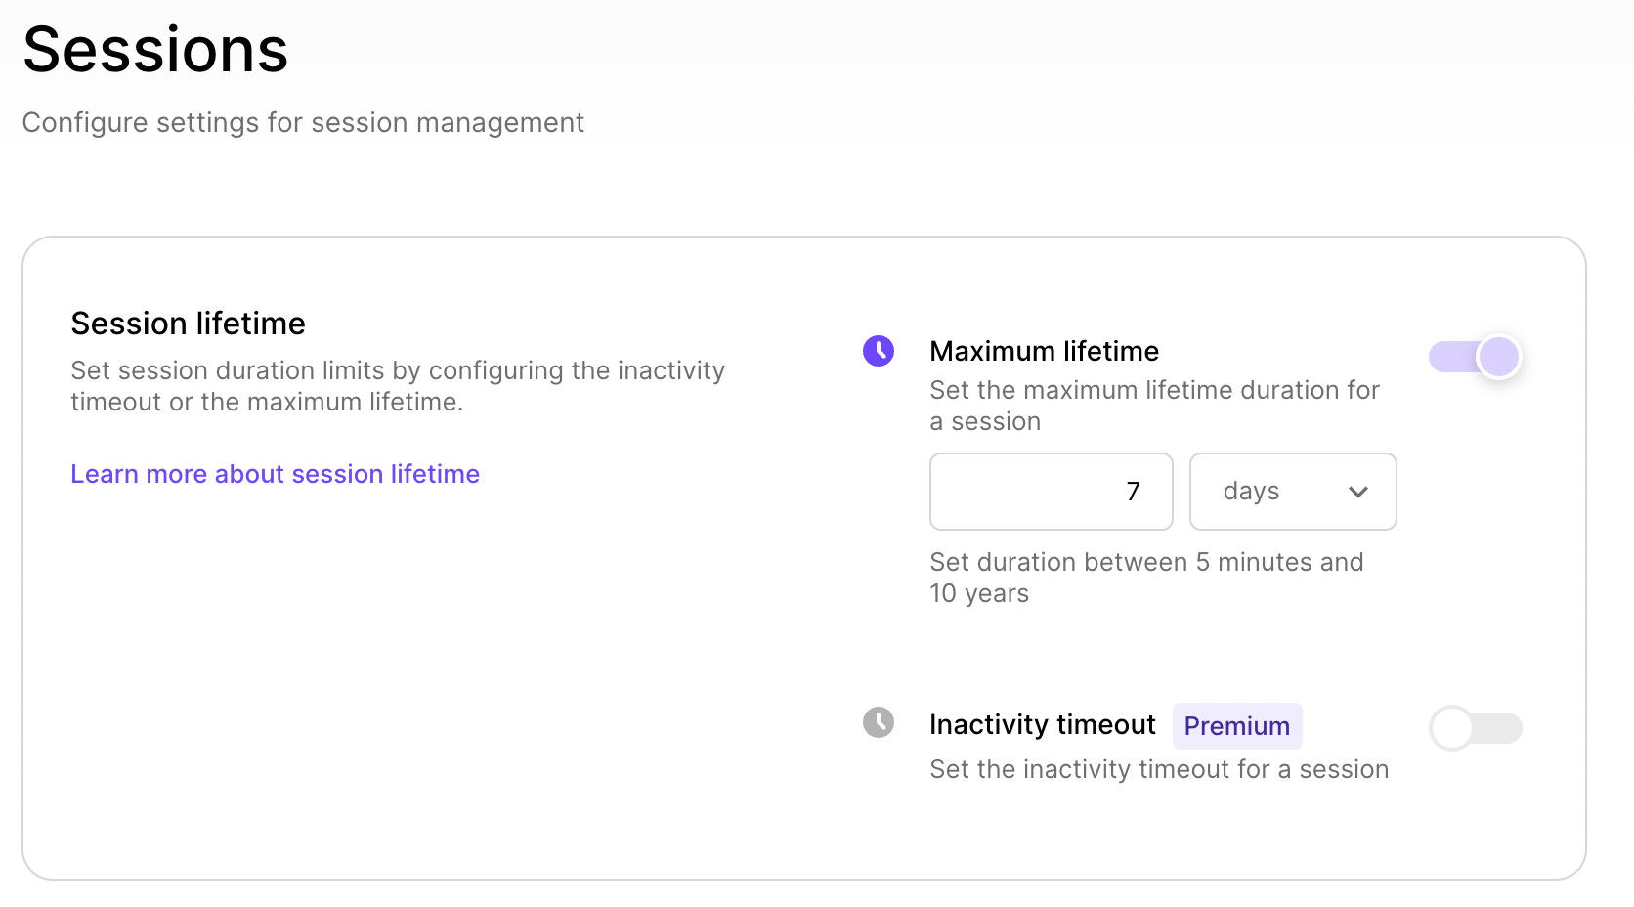This screenshot has width=1634, height=907.
Task: Click 'Configure settings for session management' subtitle
Action: pyautogui.click(x=303, y=122)
